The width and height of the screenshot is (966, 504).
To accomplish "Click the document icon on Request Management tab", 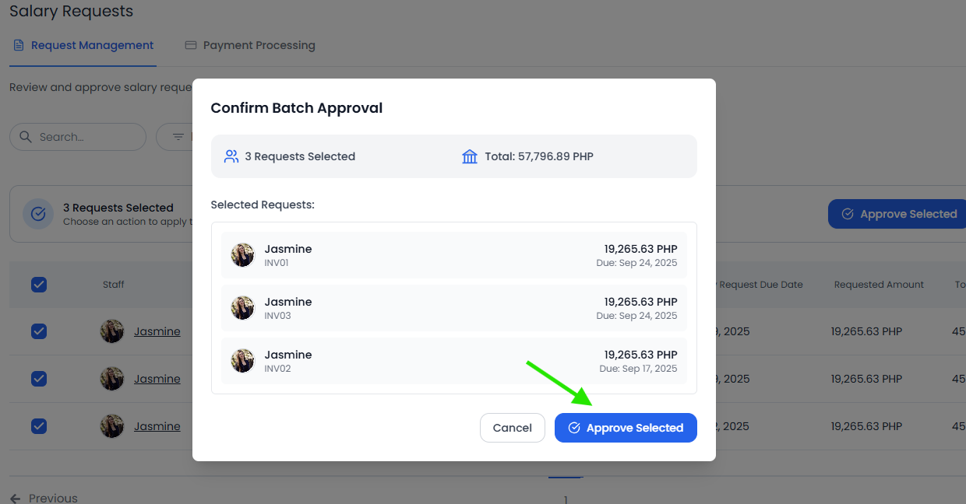I will [19, 45].
